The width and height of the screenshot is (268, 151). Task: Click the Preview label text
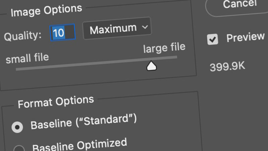[245, 37]
